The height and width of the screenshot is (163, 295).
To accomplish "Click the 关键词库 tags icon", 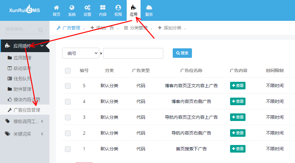I will click(x=8, y=134).
